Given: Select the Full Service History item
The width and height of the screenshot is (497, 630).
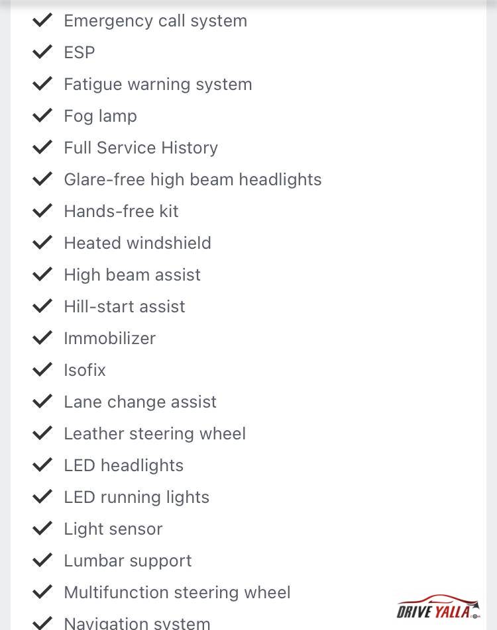Looking at the screenshot, I should pyautogui.click(x=141, y=148).
